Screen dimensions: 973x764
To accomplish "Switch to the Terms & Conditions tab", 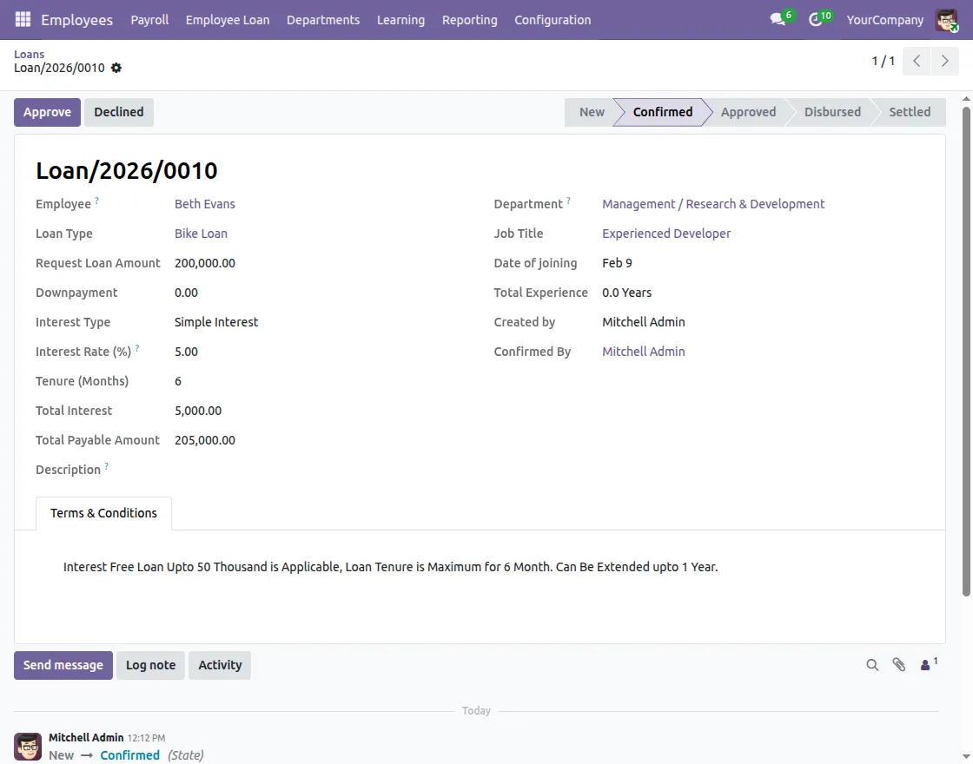I will (103, 513).
